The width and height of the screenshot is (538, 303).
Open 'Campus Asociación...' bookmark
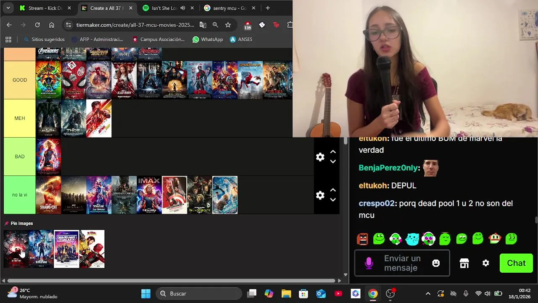(158, 39)
